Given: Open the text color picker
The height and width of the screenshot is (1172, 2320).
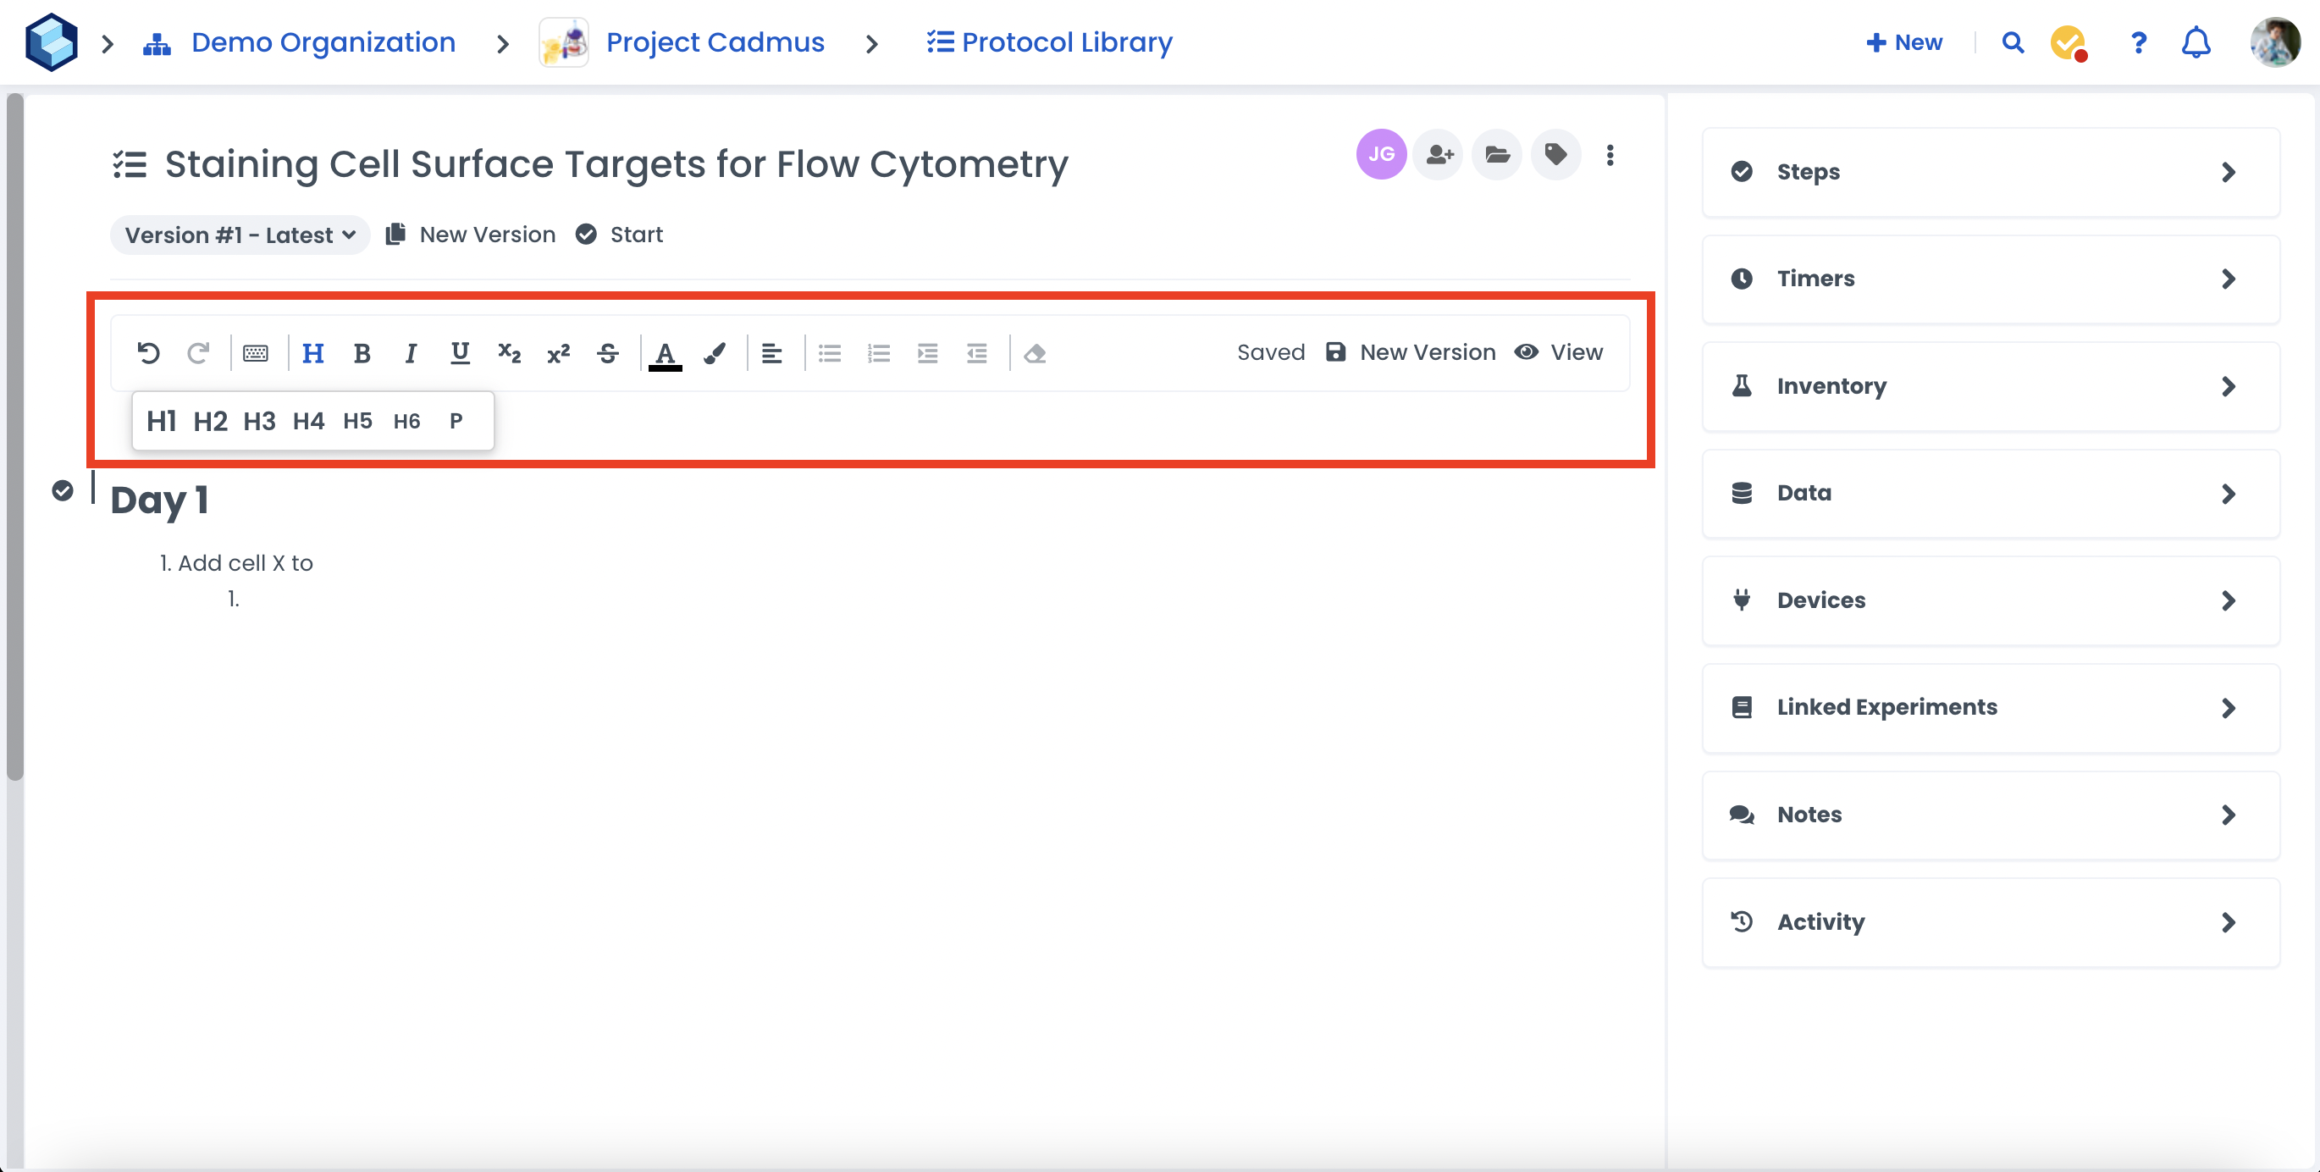Looking at the screenshot, I should click(666, 353).
